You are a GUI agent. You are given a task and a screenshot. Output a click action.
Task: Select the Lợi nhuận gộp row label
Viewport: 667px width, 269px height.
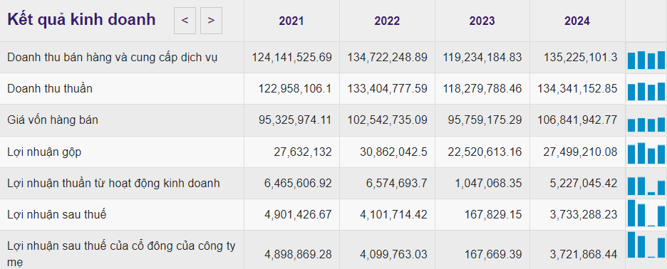44,152
